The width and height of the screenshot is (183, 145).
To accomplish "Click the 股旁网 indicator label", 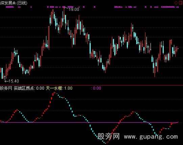I will coord(6,88).
